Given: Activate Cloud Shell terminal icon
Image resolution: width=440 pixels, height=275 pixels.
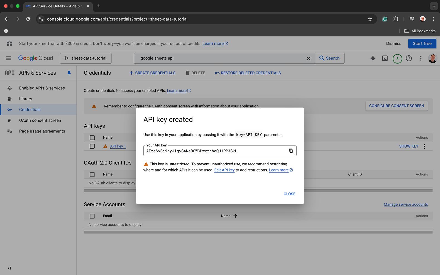Looking at the screenshot, I should point(385,58).
